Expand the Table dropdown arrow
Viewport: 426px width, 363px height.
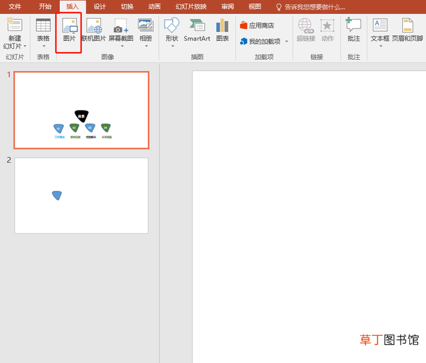coord(44,46)
